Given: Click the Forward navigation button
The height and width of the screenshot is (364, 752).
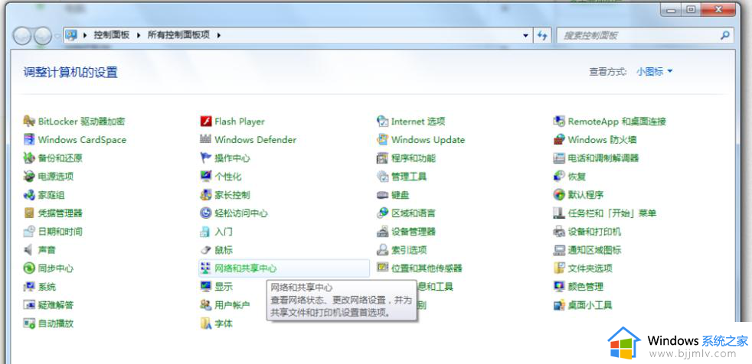Looking at the screenshot, I should coord(42,35).
